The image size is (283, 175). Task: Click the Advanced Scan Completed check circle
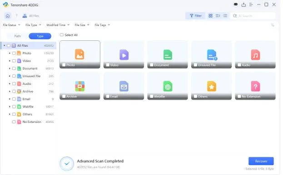67,164
